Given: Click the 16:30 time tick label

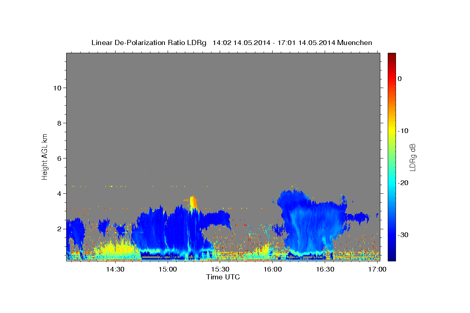Looking at the screenshot, I should coord(325,269).
